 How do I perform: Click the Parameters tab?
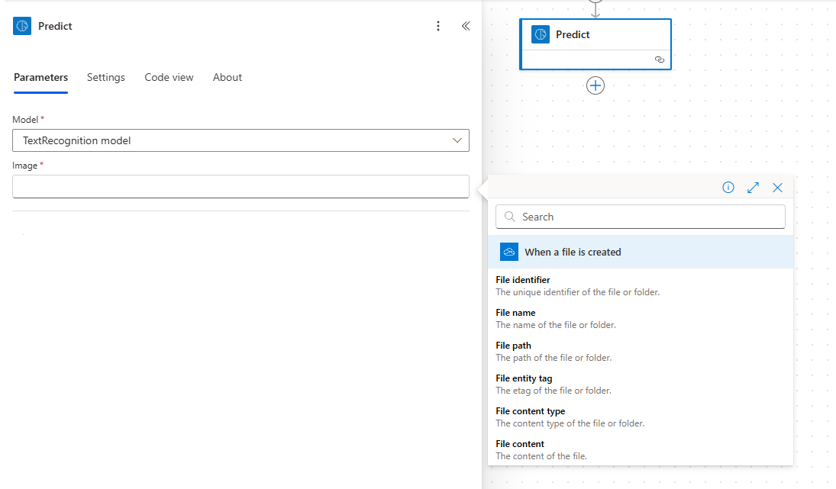coord(40,77)
